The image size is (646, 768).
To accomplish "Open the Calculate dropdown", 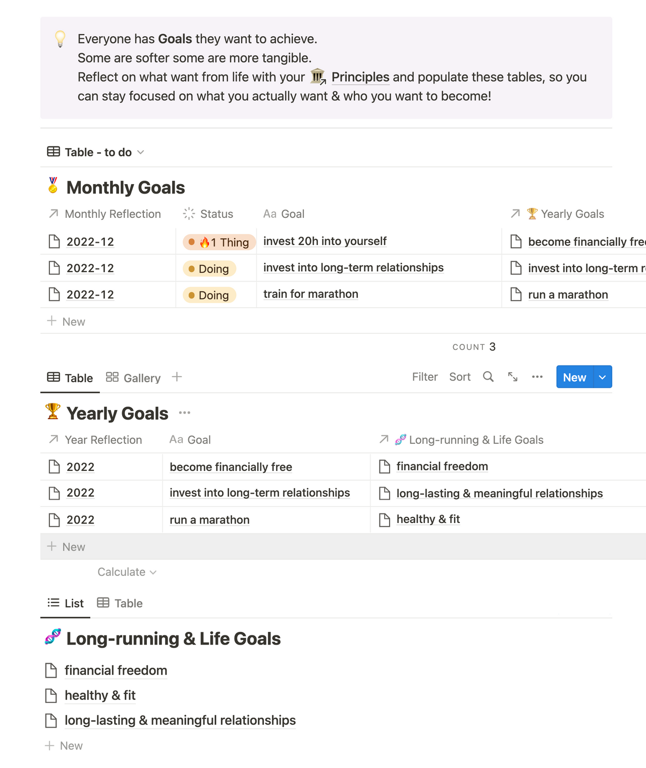I will coord(127,572).
